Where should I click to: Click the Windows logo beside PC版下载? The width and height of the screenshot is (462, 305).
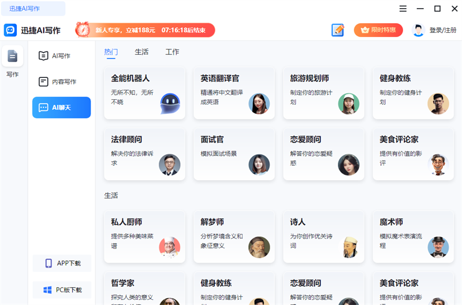point(47,290)
